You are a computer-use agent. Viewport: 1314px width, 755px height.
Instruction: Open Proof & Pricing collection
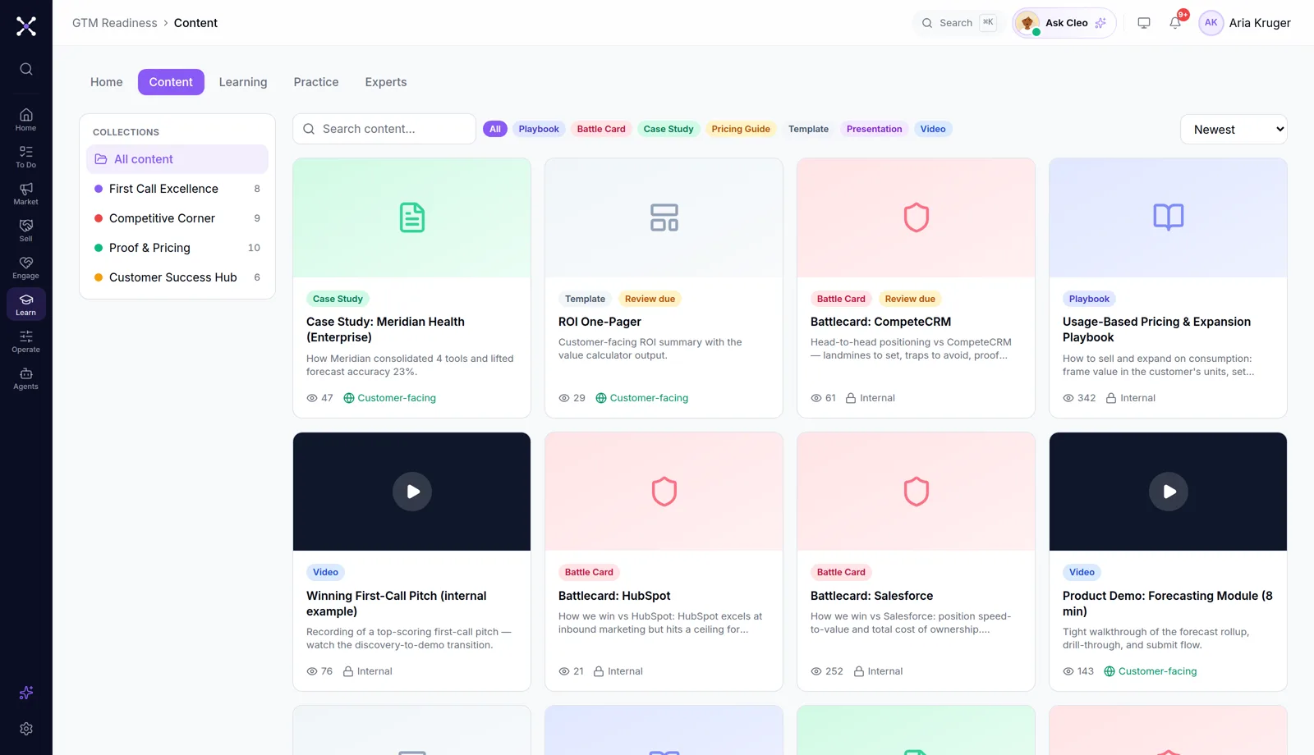click(x=177, y=248)
